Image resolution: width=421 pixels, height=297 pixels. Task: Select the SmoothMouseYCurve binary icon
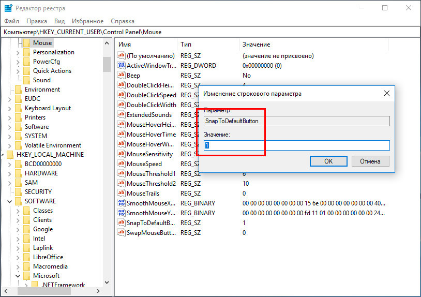pyautogui.click(x=122, y=213)
